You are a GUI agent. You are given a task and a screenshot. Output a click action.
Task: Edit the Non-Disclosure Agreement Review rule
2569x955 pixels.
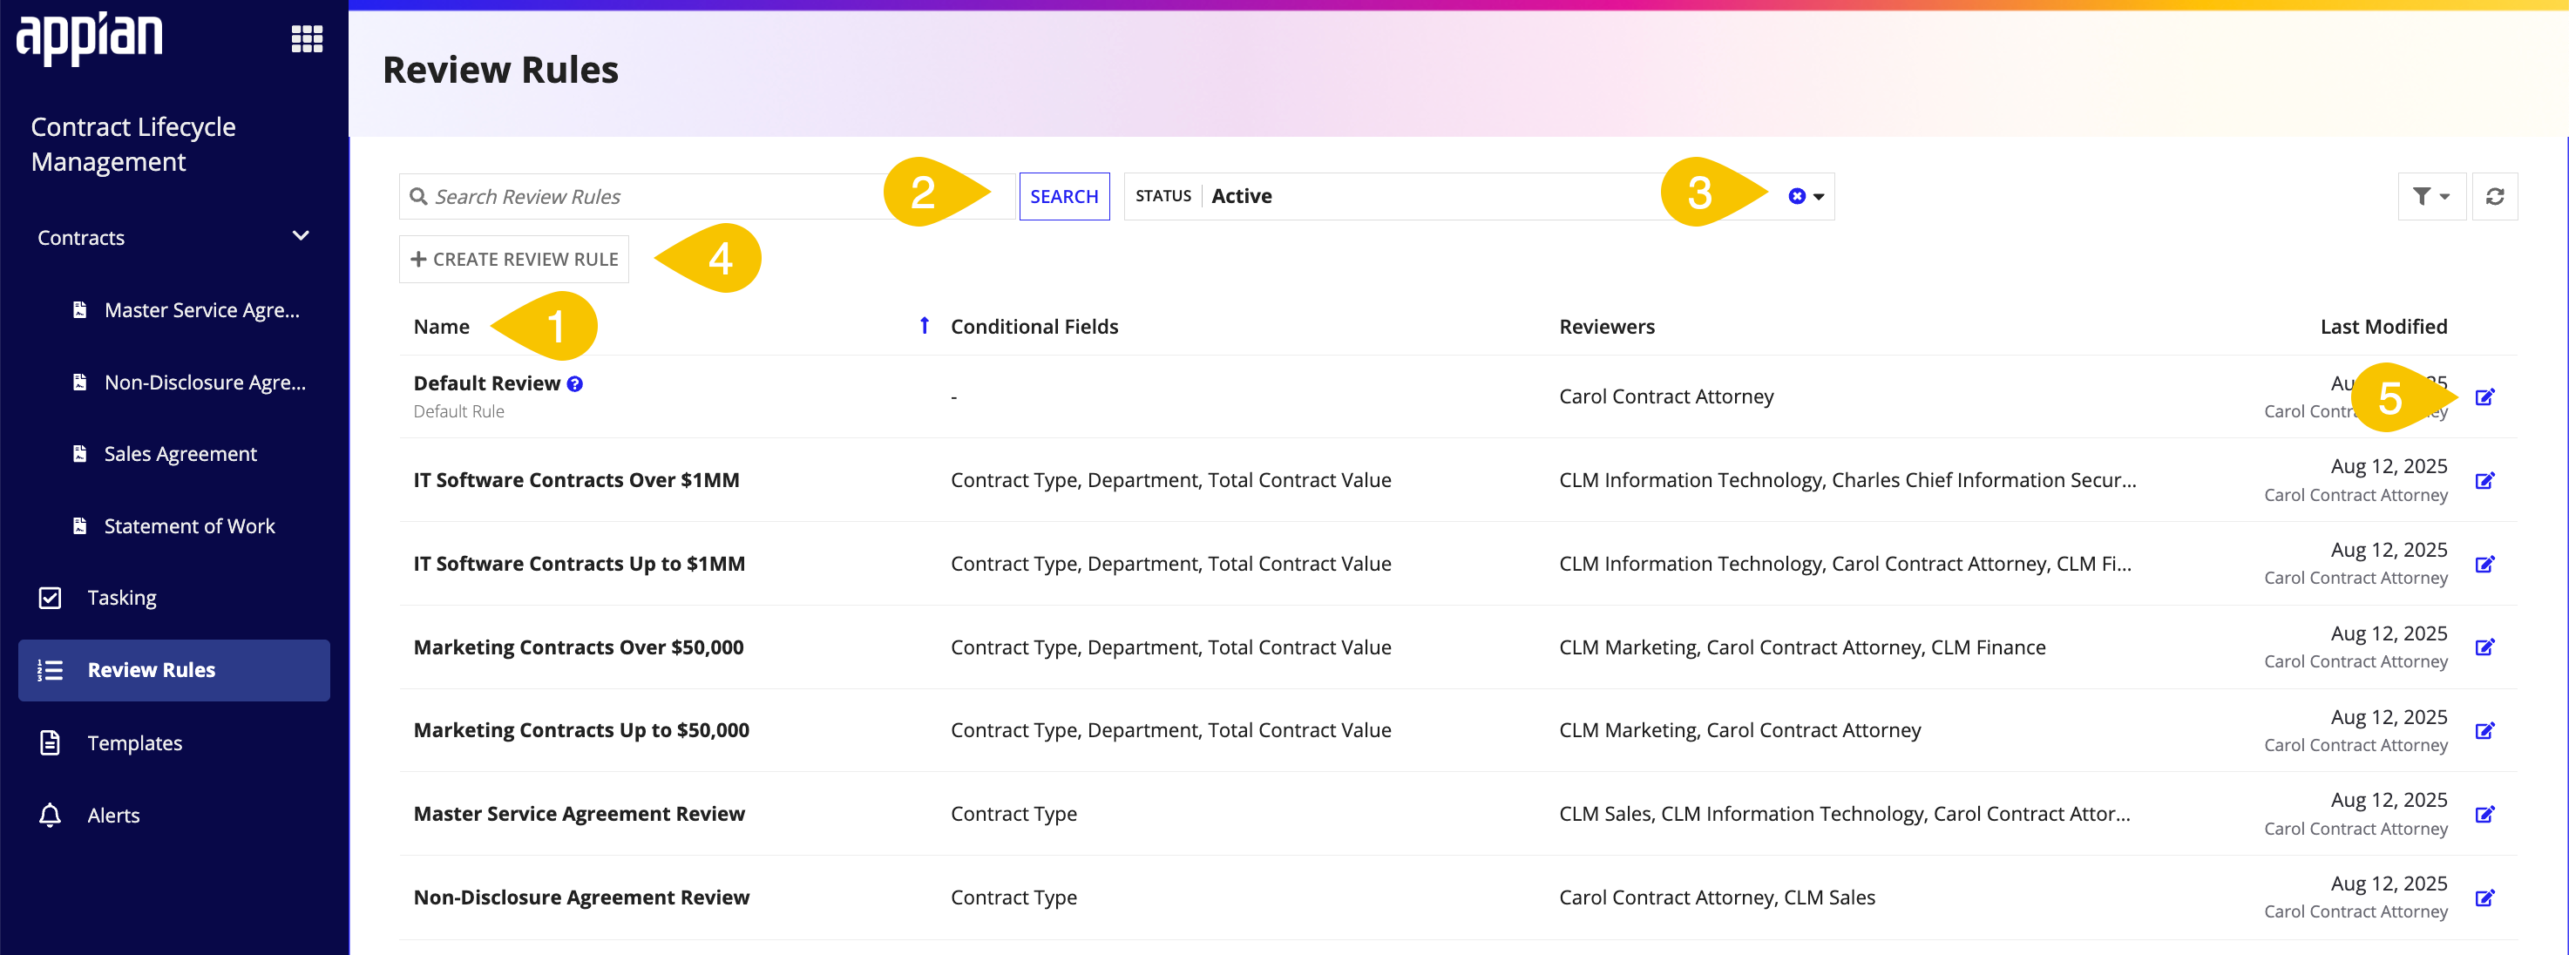tap(2484, 898)
